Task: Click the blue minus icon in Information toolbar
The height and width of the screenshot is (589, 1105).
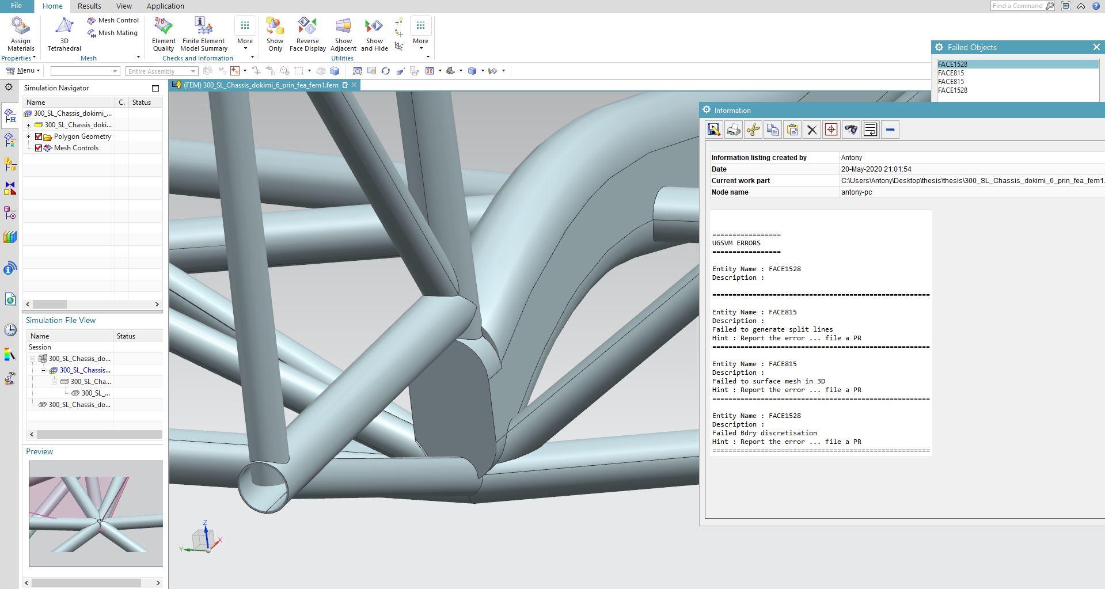Action: click(x=890, y=130)
